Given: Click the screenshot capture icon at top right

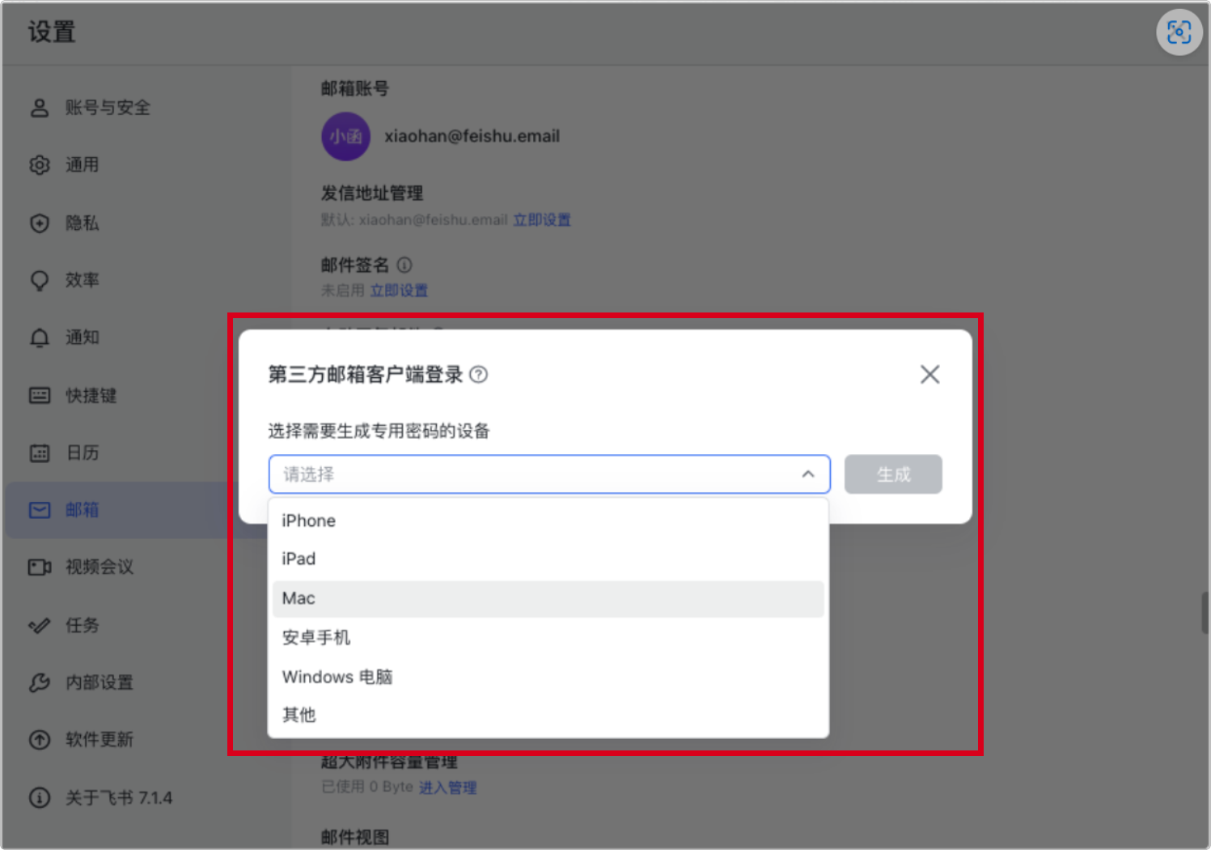Looking at the screenshot, I should click(x=1179, y=32).
